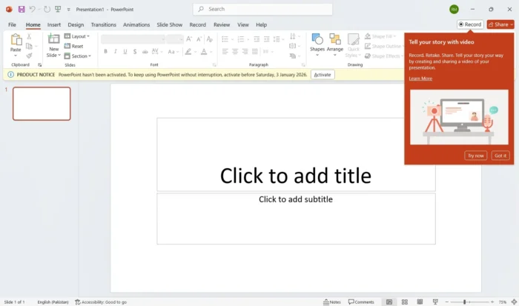Open the Shapes gallery
Viewport: 519px width, 306px height.
pos(317,43)
